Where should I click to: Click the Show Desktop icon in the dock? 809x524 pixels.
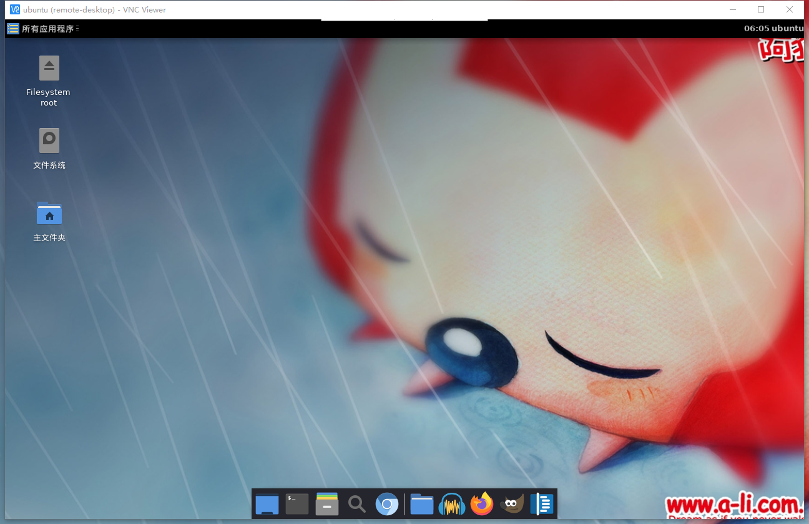point(267,504)
